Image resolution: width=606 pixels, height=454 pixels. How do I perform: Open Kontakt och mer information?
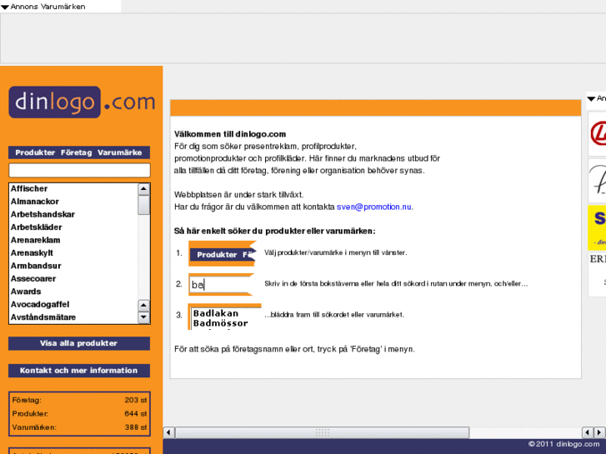tap(79, 370)
